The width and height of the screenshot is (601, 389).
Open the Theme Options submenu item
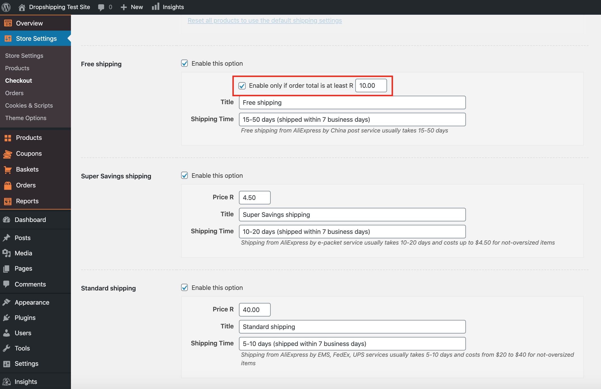(x=26, y=118)
